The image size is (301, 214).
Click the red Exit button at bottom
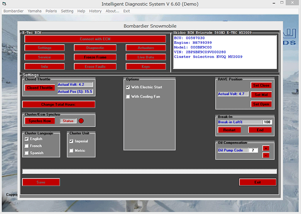[258, 182]
